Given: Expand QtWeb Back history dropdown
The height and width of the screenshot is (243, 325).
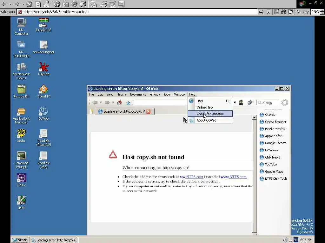Looking at the screenshot, I should [x=101, y=102].
